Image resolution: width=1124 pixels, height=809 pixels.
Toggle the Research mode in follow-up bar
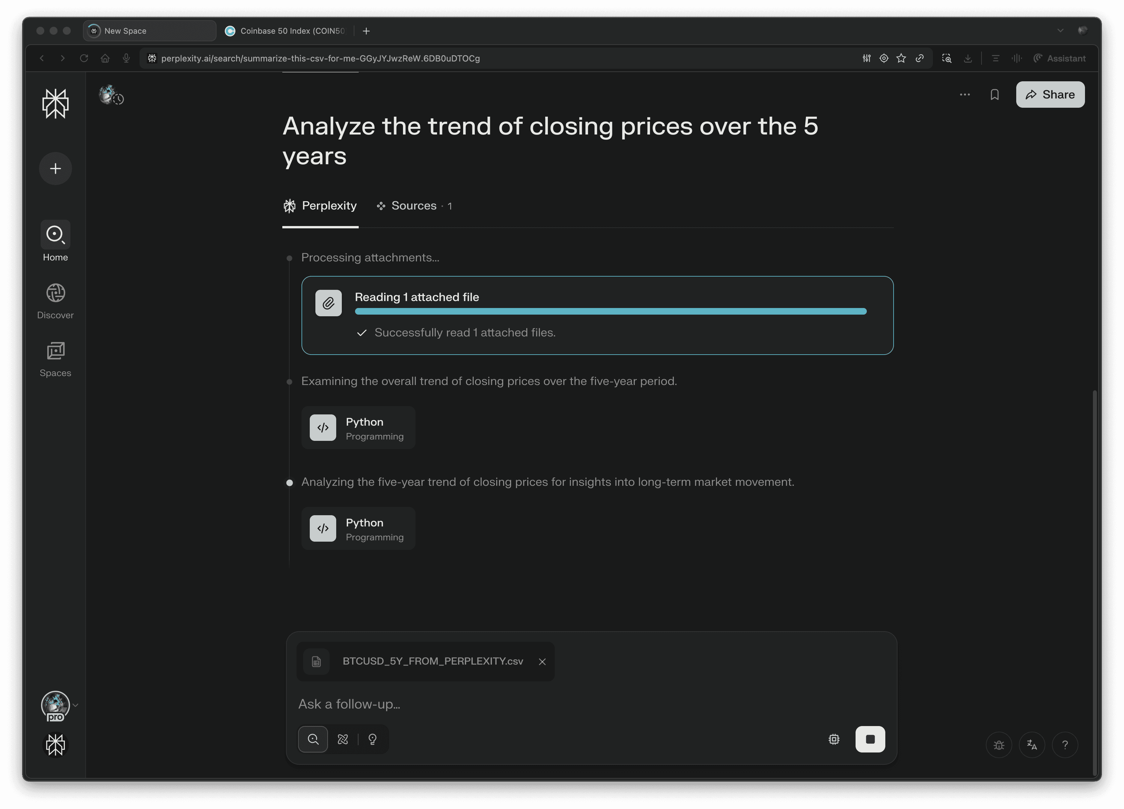342,739
